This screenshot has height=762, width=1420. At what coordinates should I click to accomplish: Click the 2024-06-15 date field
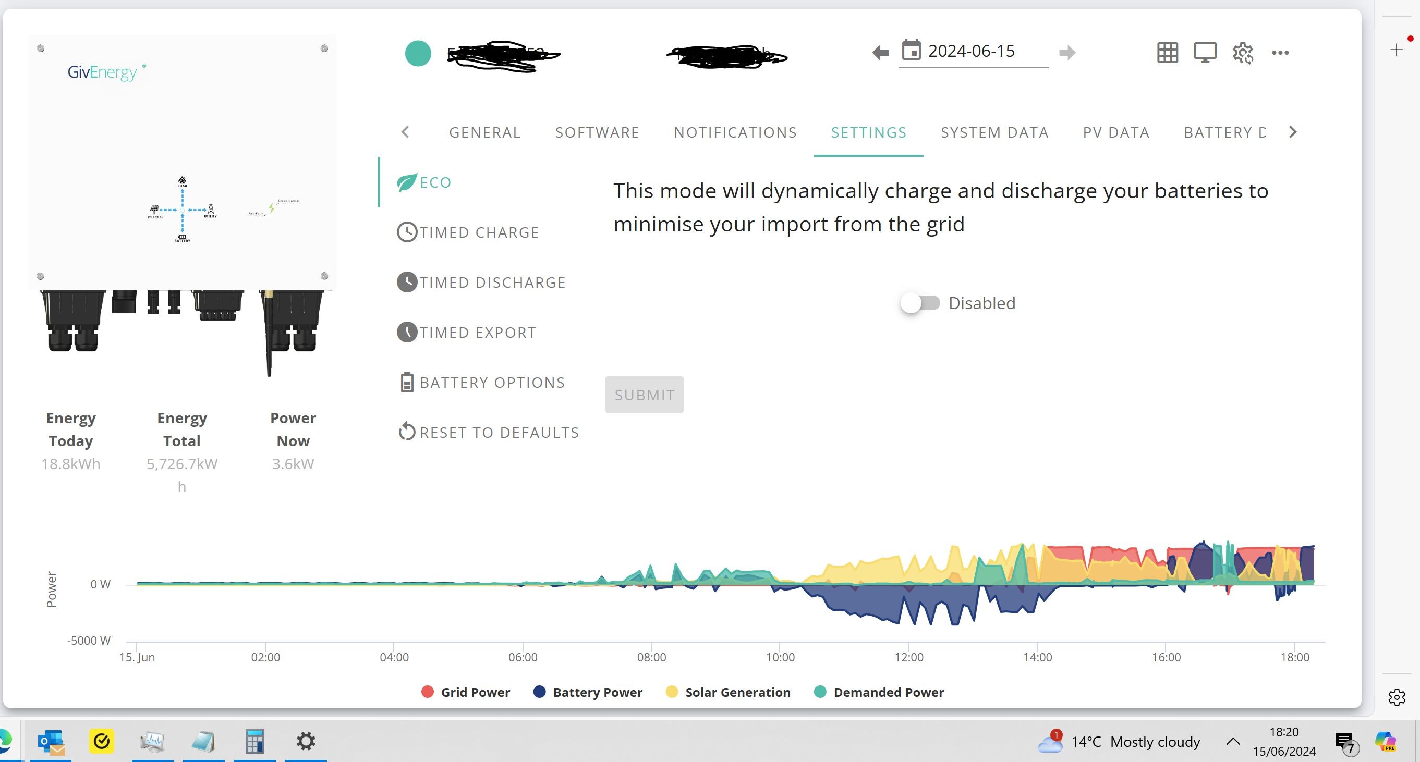pos(973,51)
